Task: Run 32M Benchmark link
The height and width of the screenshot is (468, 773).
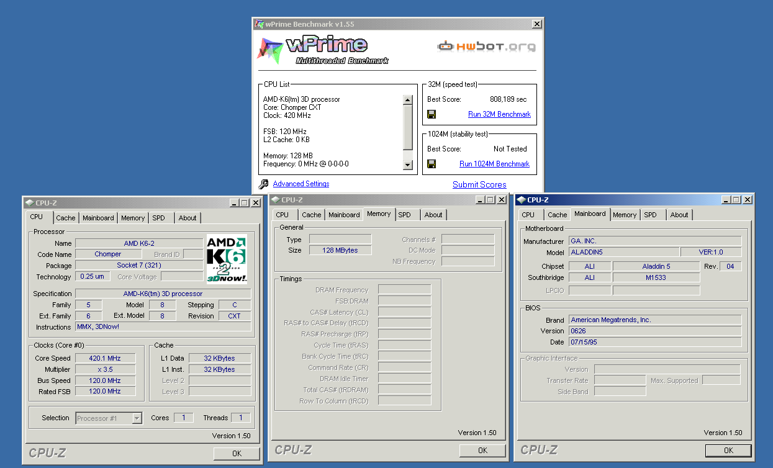Action: pyautogui.click(x=499, y=114)
